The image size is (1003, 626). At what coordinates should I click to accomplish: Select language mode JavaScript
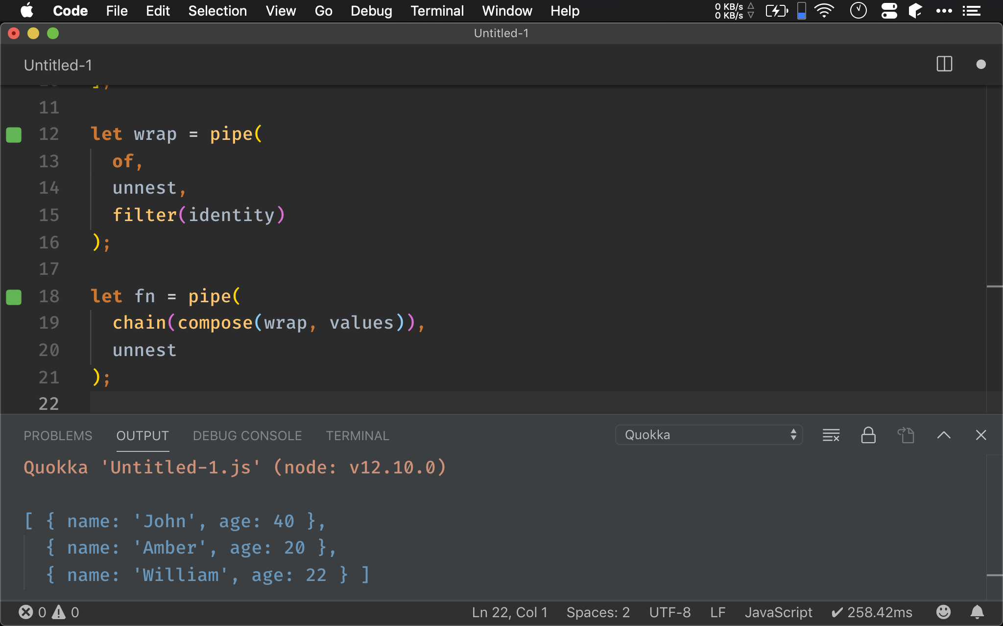(778, 612)
